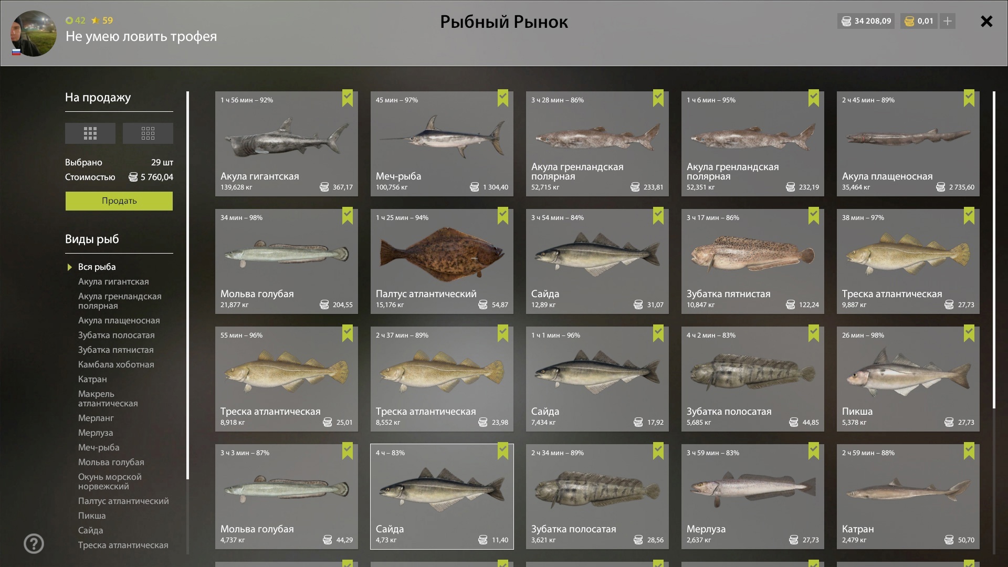Screen dimensions: 1008x567
Task: Click the green Продать button
Action: coord(119,201)
